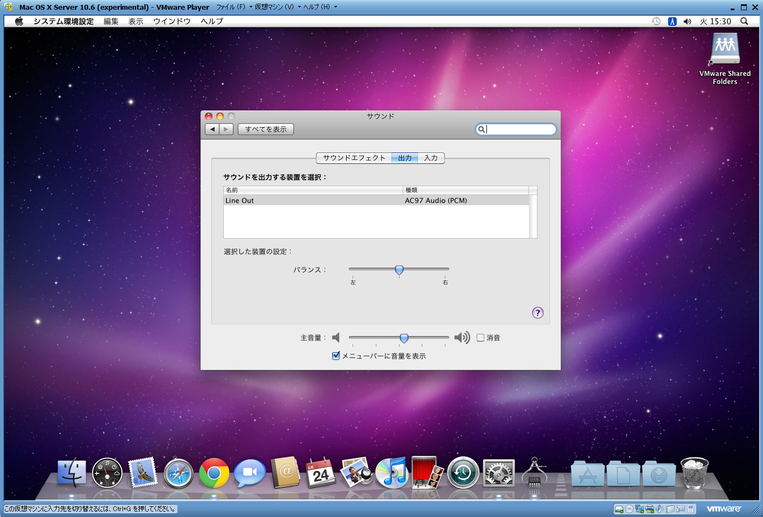This screenshot has height=517, width=763.
Task: Uncheck メニューバーに音量を表示 checkbox
Action: coord(336,355)
